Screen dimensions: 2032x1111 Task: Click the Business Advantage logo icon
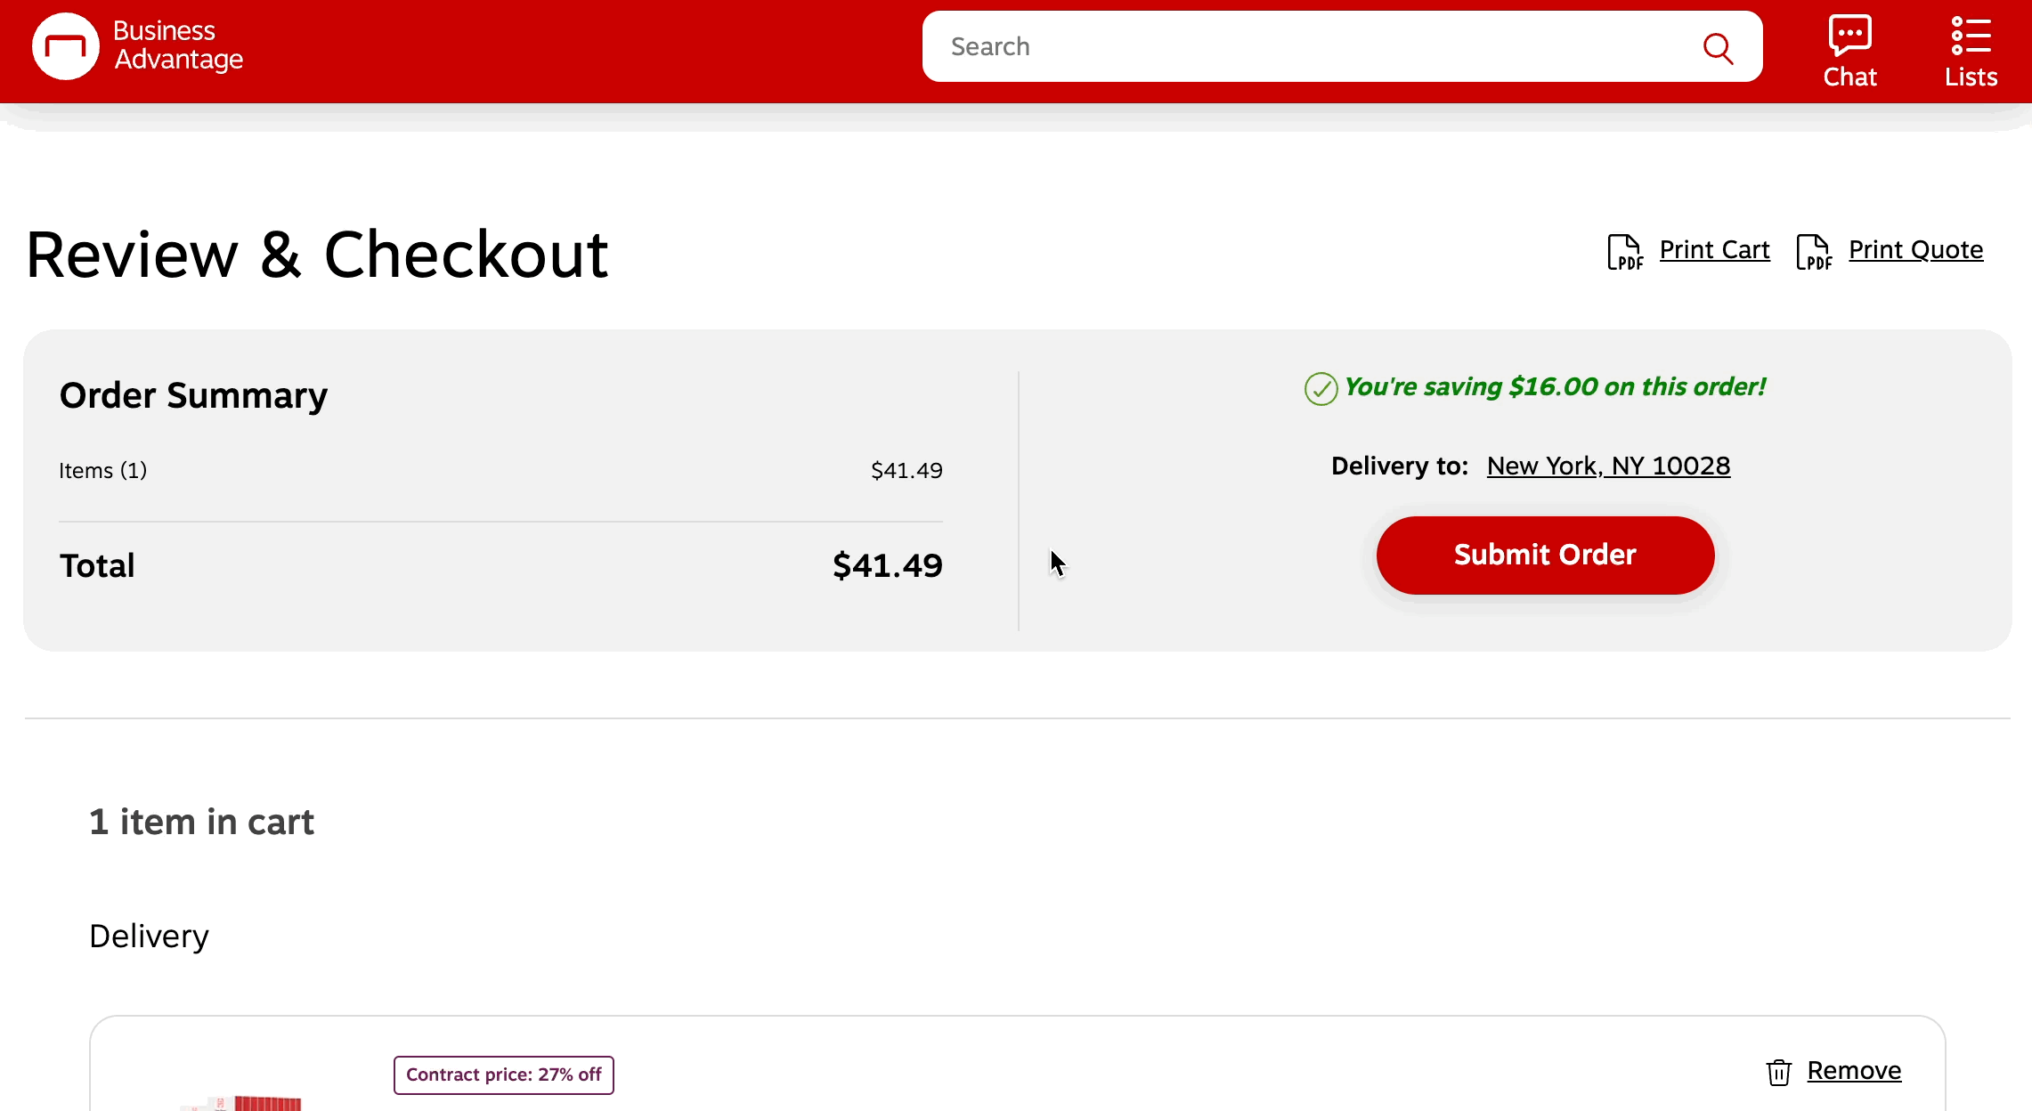65,46
